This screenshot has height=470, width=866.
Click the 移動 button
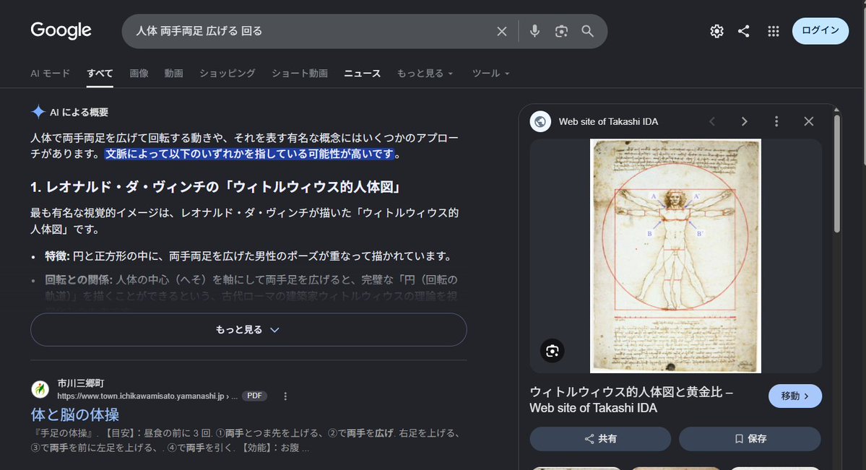tap(794, 396)
